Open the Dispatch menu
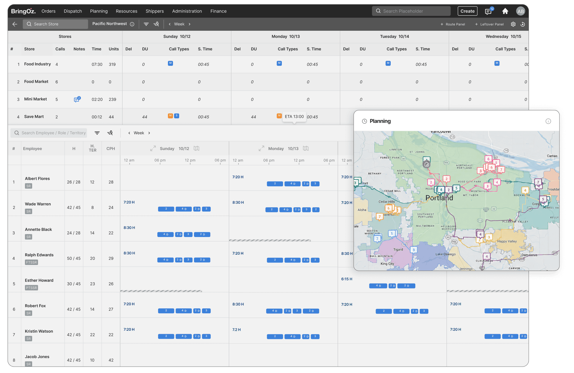The width and height of the screenshot is (574, 373). 73,11
